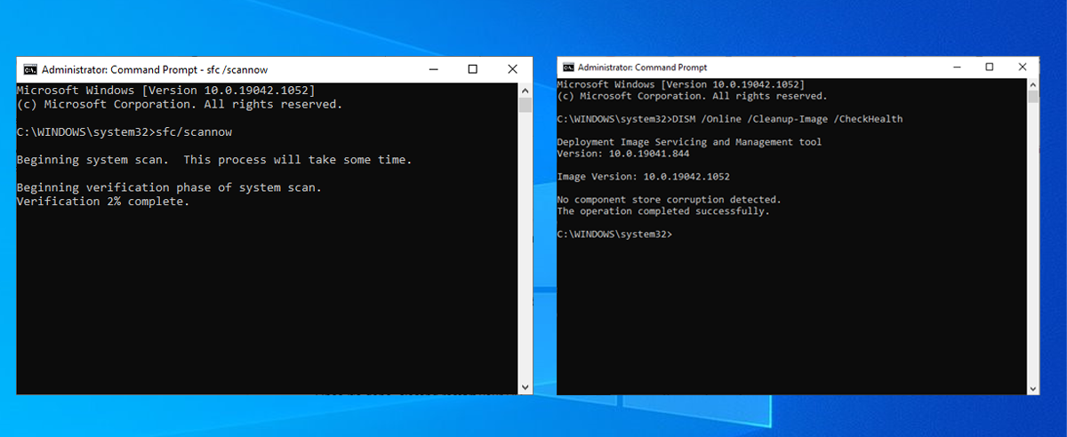The height and width of the screenshot is (437, 1067).
Task: Click scrollbar thumb in DISM window
Action: [1032, 96]
